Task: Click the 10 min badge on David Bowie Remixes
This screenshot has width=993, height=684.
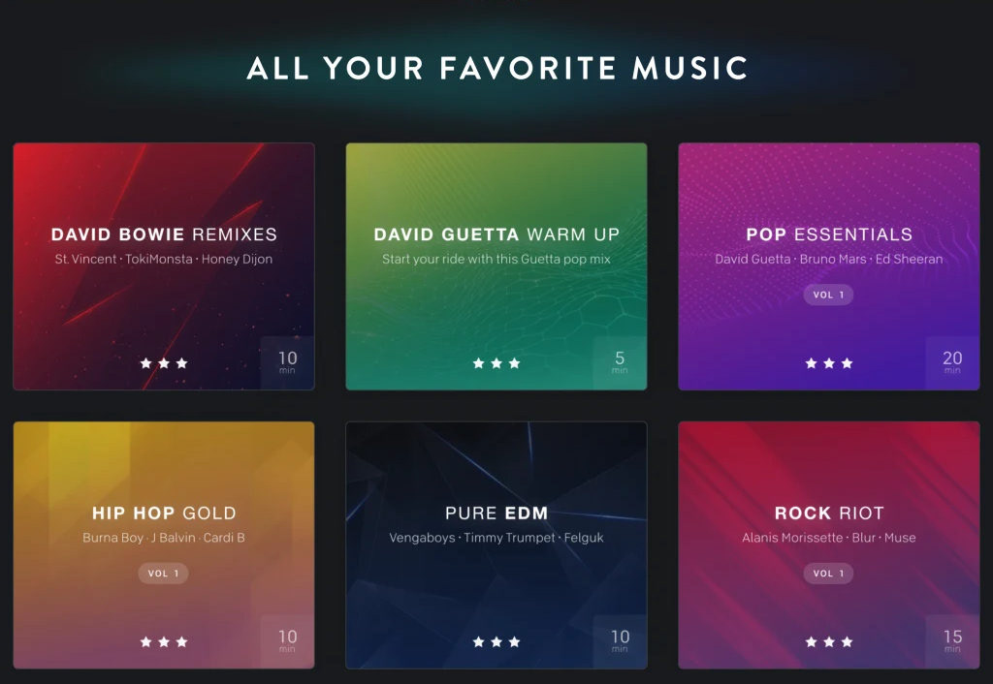Action: pyautogui.click(x=287, y=363)
